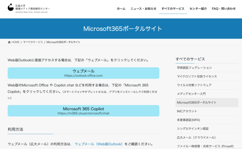Follow the ウェブメール（Web版Outlook）text link
The width and height of the screenshot is (242, 149).
(x=99, y=144)
